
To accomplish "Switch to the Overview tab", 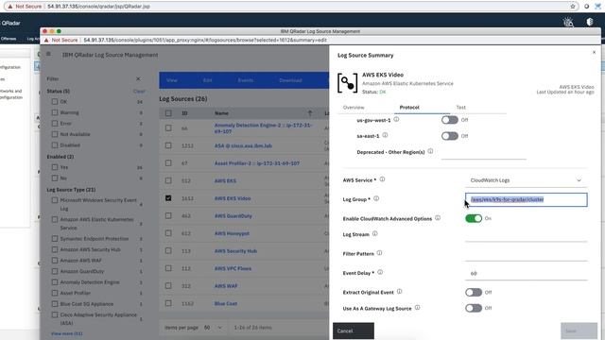I will 354,107.
